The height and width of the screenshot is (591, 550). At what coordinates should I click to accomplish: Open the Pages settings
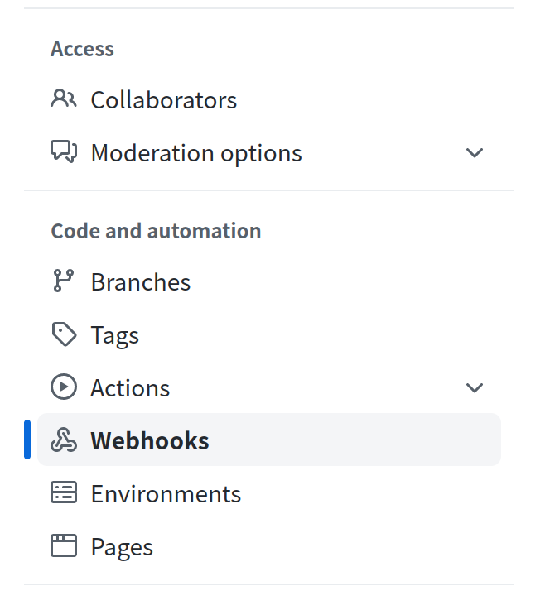point(122,547)
